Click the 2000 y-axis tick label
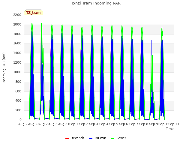The width and height of the screenshot is (192, 144). pyautogui.click(x=17, y=25)
